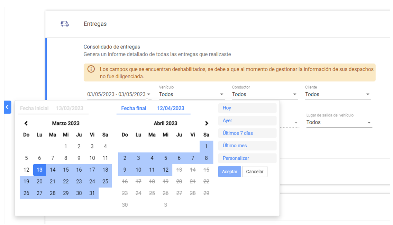Pick April 12 in the calendar
The height and width of the screenshot is (225, 393).
[166, 170]
